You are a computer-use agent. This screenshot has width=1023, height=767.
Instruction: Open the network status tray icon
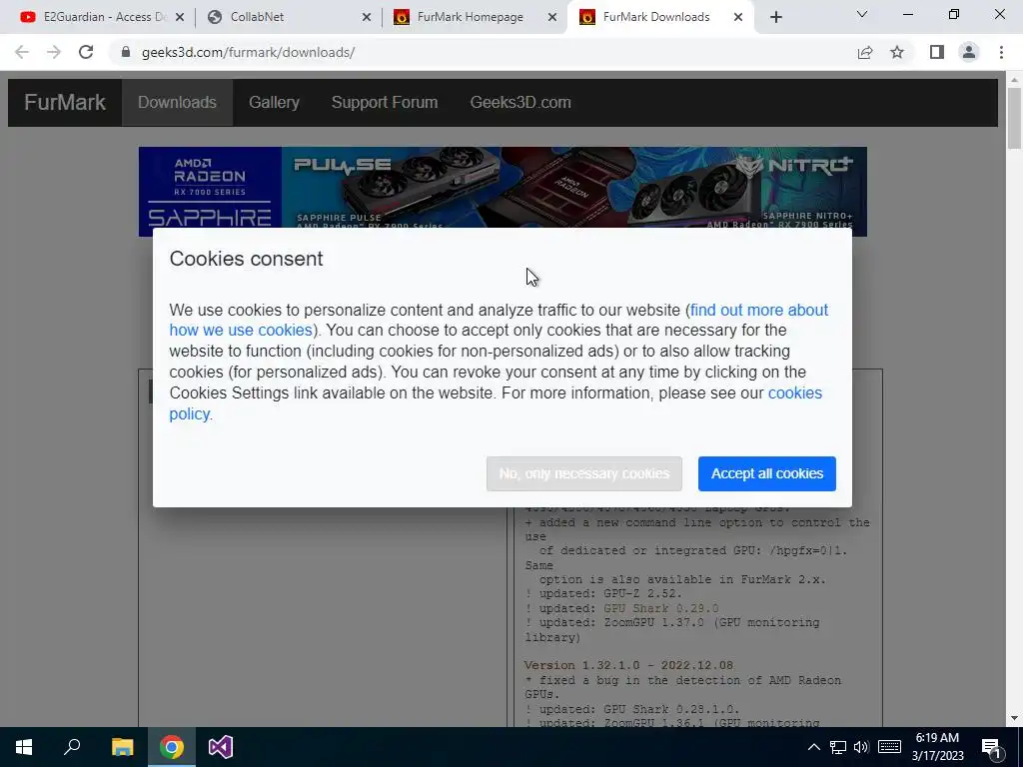[x=838, y=747]
